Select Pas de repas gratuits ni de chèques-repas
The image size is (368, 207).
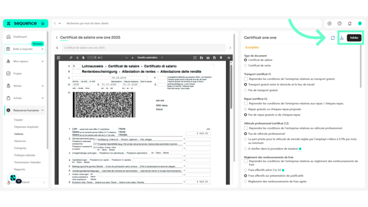(x=246, y=115)
